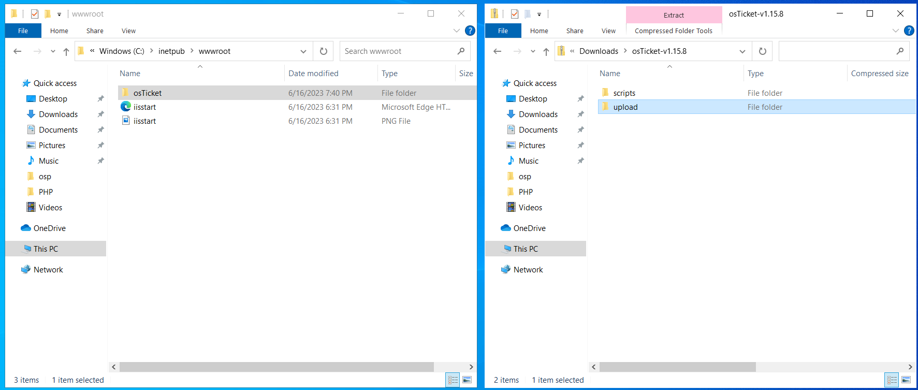
Task: Click Windows (C:) in wwwroot address bar
Action: (x=122, y=51)
